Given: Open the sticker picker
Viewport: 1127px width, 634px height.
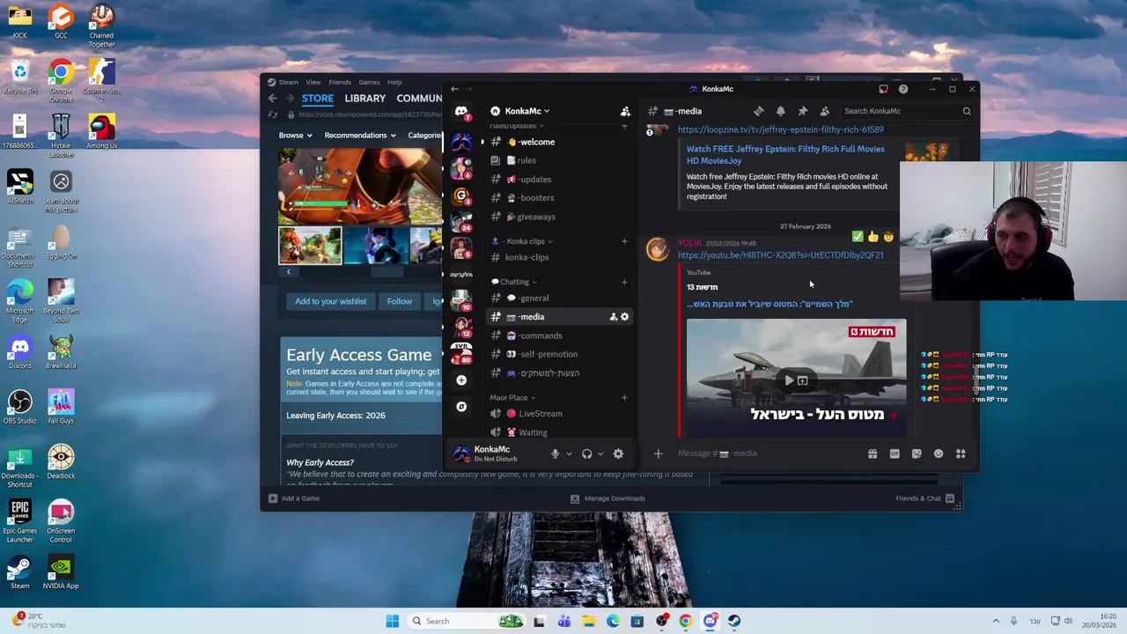Looking at the screenshot, I should coord(917,453).
